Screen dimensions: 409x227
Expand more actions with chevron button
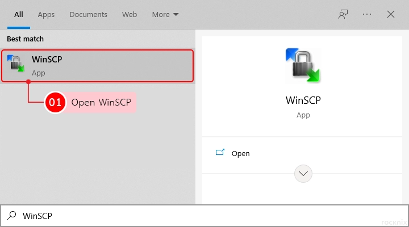[x=303, y=174]
